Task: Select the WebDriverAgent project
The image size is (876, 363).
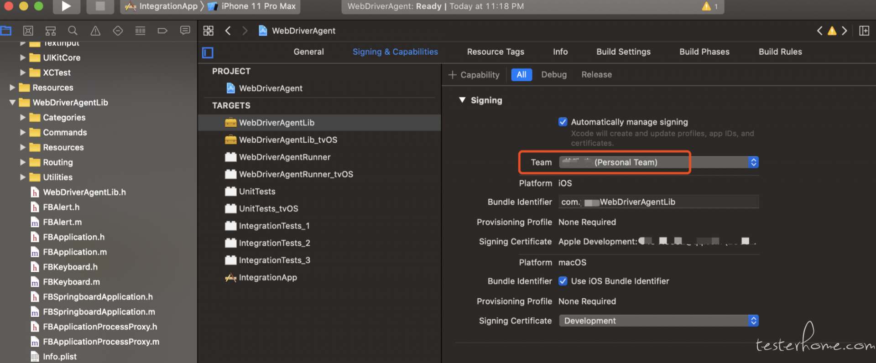Action: [271, 88]
